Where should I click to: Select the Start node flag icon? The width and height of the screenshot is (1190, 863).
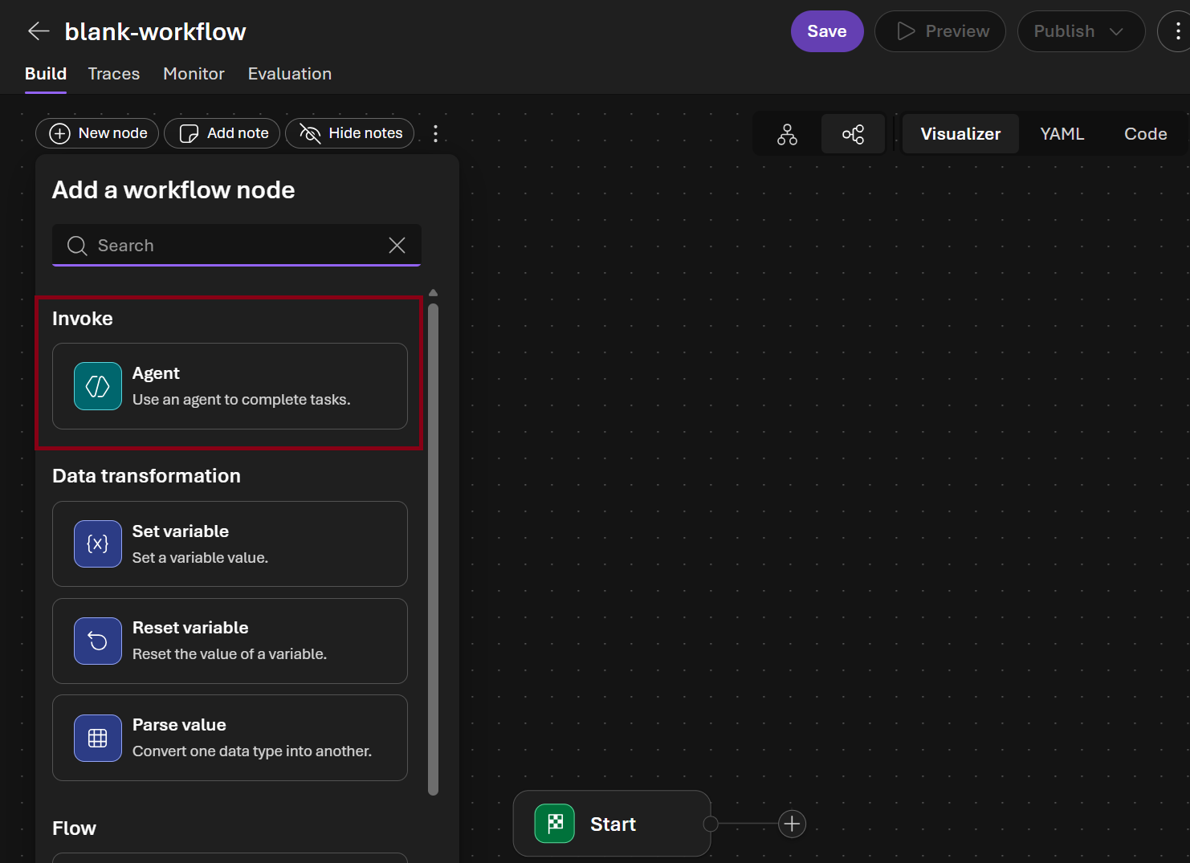(x=555, y=824)
